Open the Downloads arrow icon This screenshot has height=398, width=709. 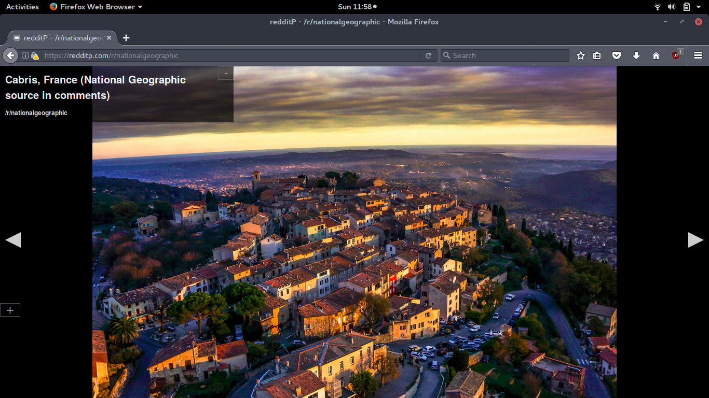click(636, 55)
